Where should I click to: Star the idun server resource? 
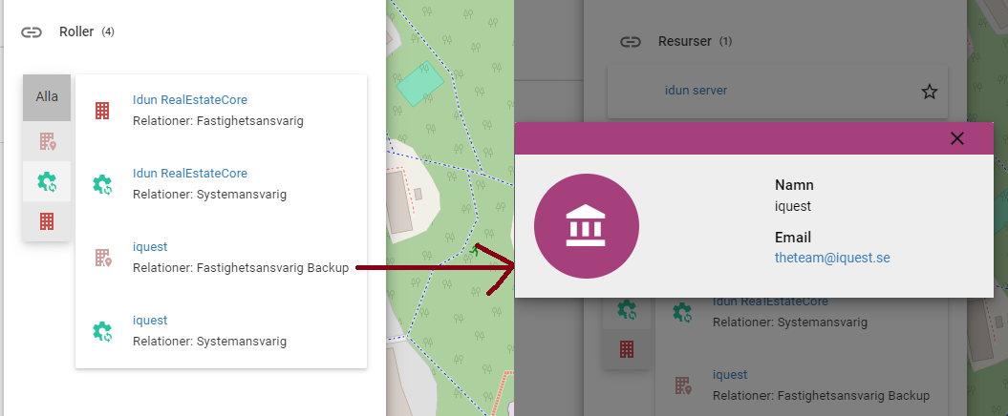click(930, 92)
